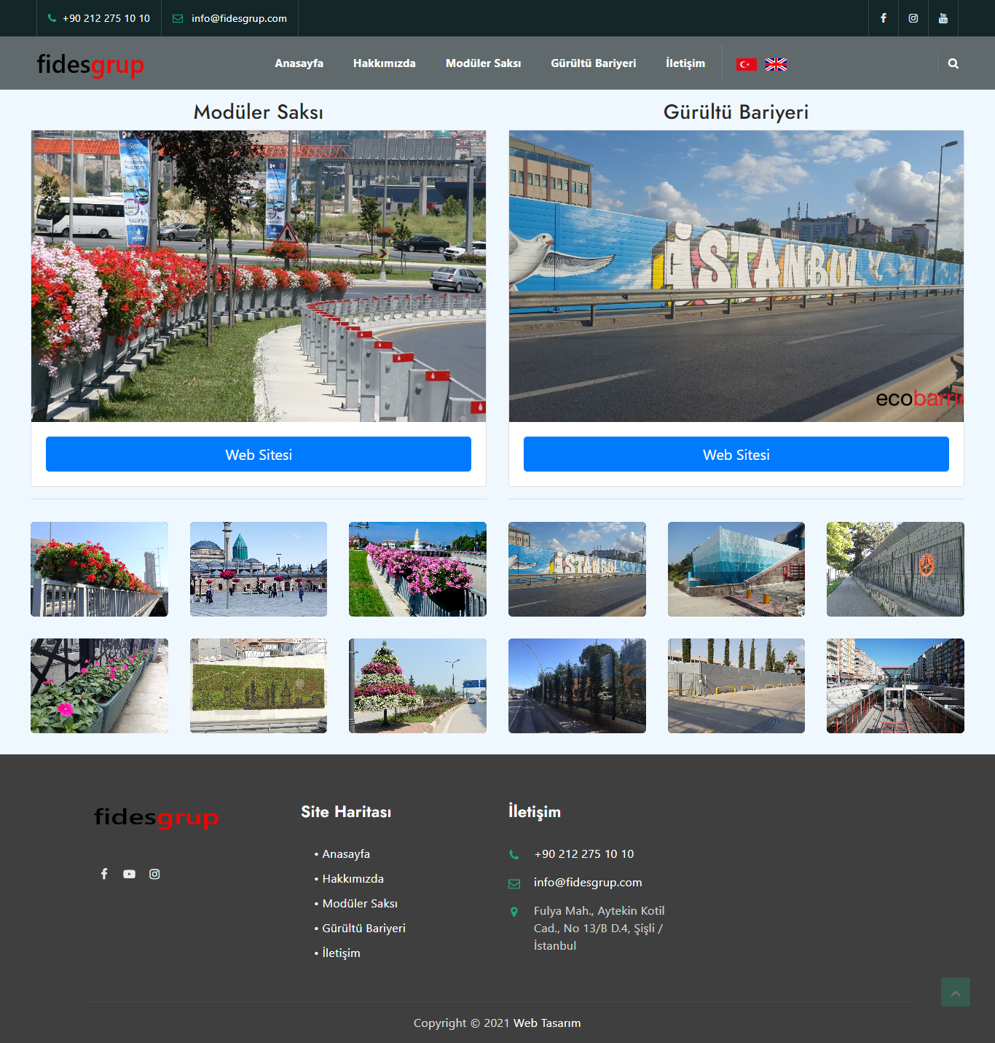995x1043 pixels.
Task: Click the Facebook icon in top bar
Action: (883, 18)
